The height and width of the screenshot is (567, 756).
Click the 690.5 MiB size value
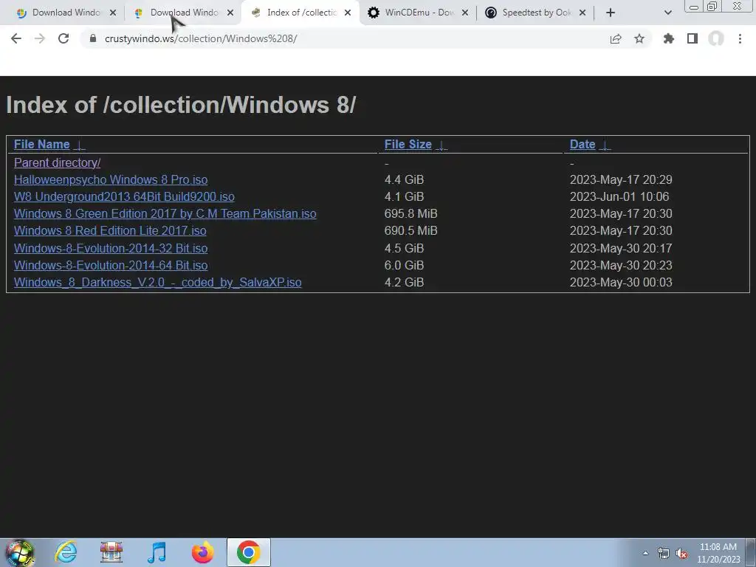pos(410,230)
